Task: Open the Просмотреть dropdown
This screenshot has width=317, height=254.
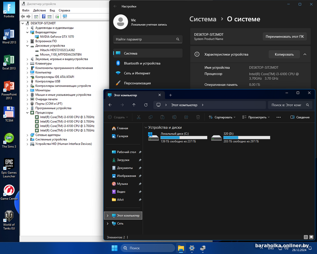Action: [256, 117]
